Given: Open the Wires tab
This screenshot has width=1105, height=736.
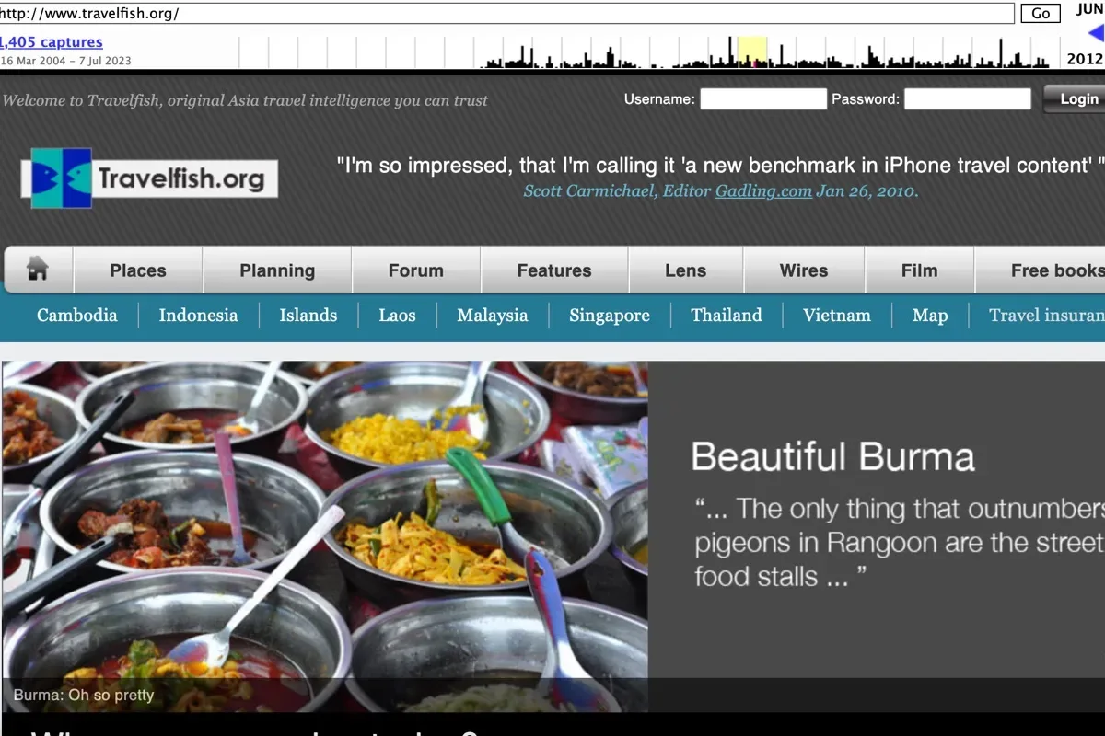Looking at the screenshot, I should pyautogui.click(x=804, y=270).
